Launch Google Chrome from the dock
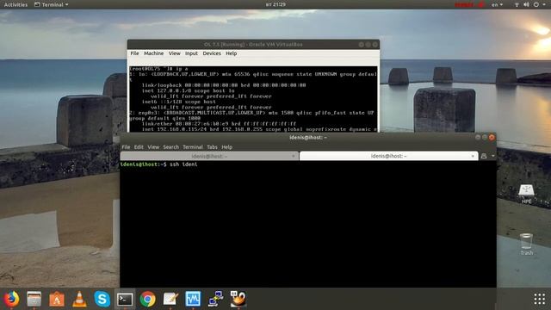This screenshot has width=551, height=310. tap(147, 299)
